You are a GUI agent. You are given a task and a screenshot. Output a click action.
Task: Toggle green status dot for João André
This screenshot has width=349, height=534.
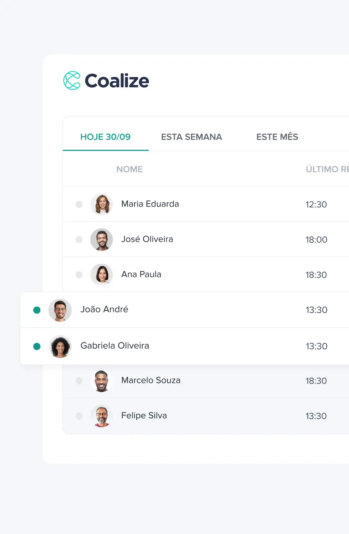(37, 310)
